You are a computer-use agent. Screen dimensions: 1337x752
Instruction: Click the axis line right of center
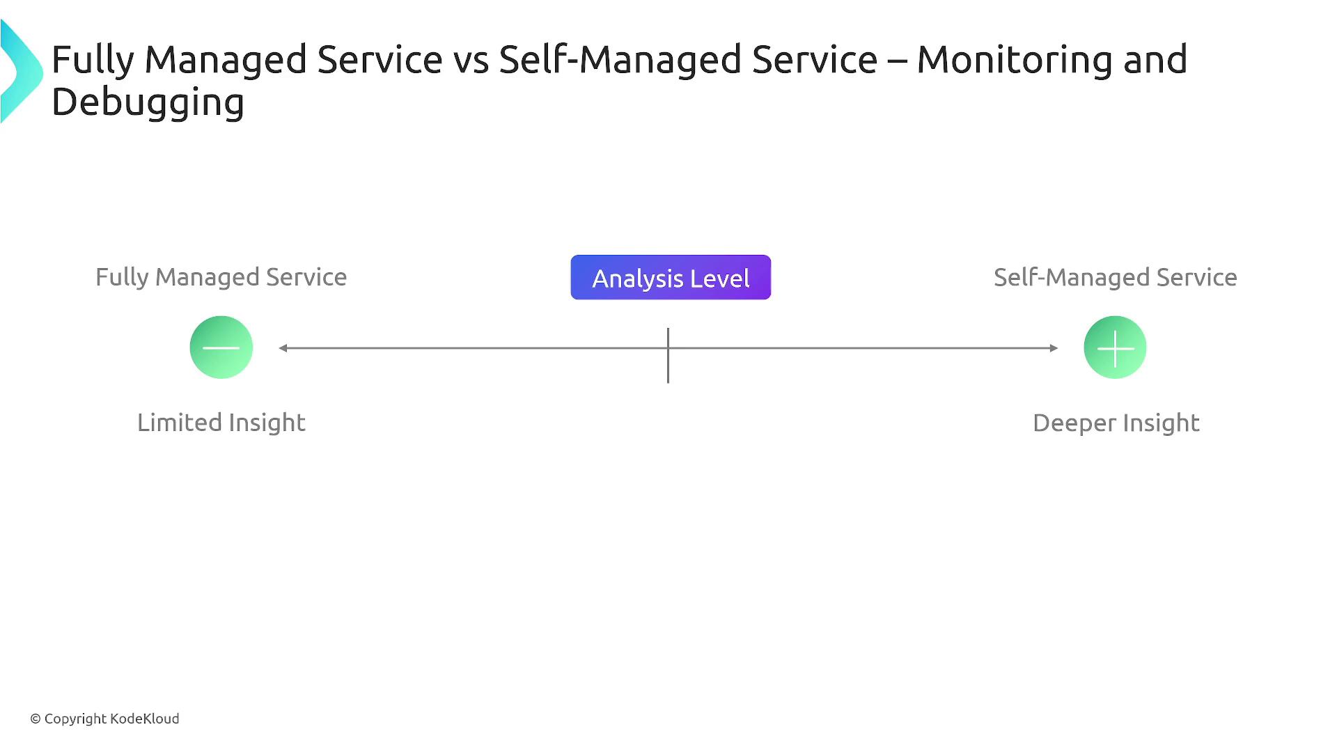tap(863, 347)
